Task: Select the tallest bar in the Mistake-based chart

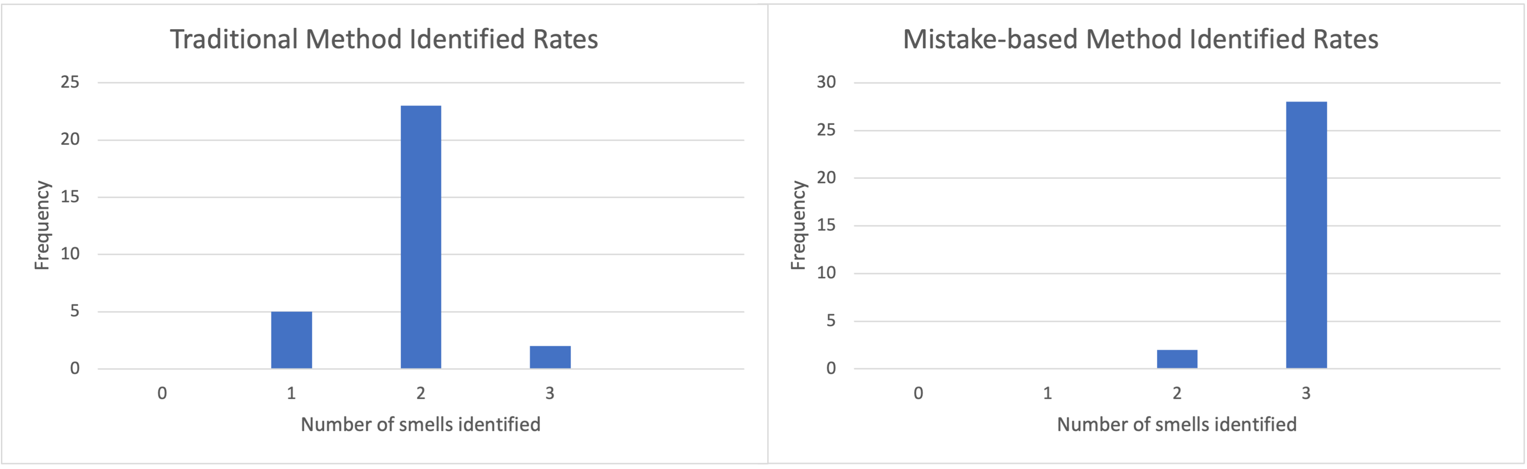Action: (x=1306, y=235)
